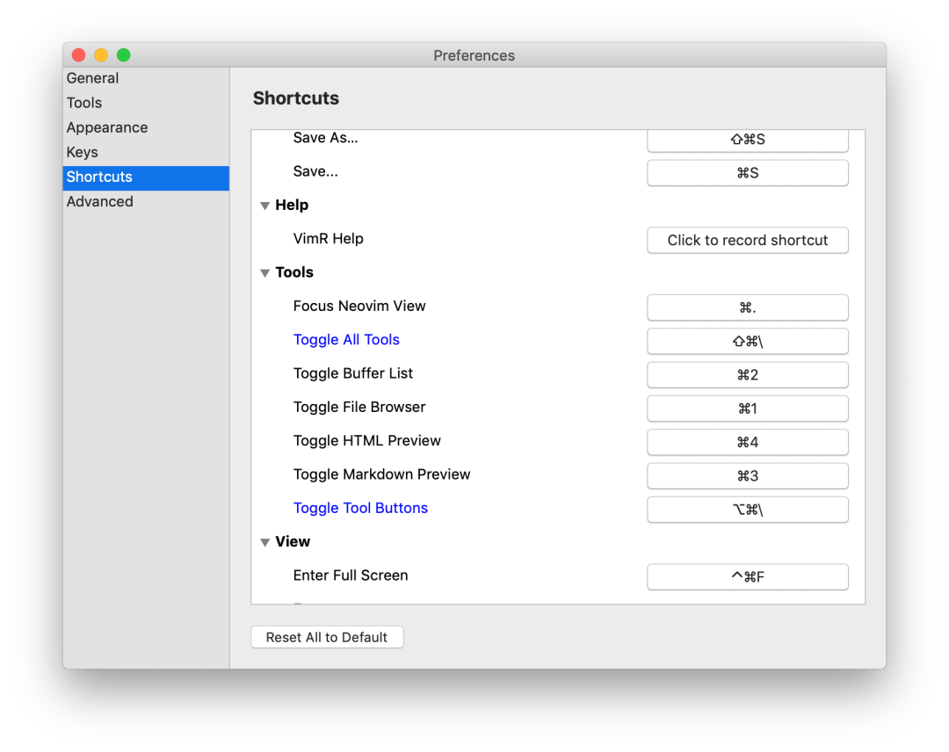Select the VimR Help row label
This screenshot has height=752, width=949.
coord(328,239)
